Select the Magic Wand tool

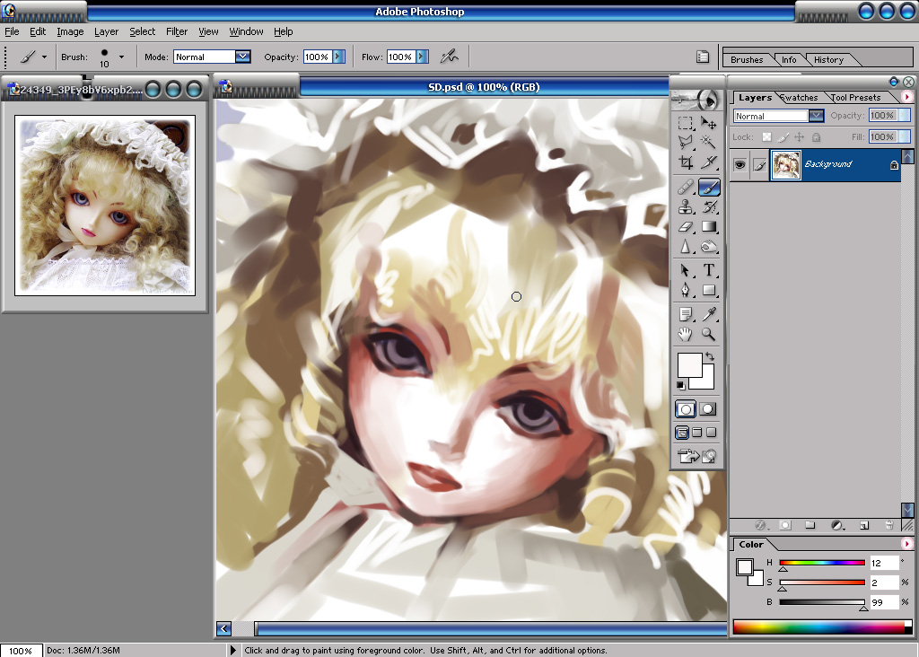709,143
